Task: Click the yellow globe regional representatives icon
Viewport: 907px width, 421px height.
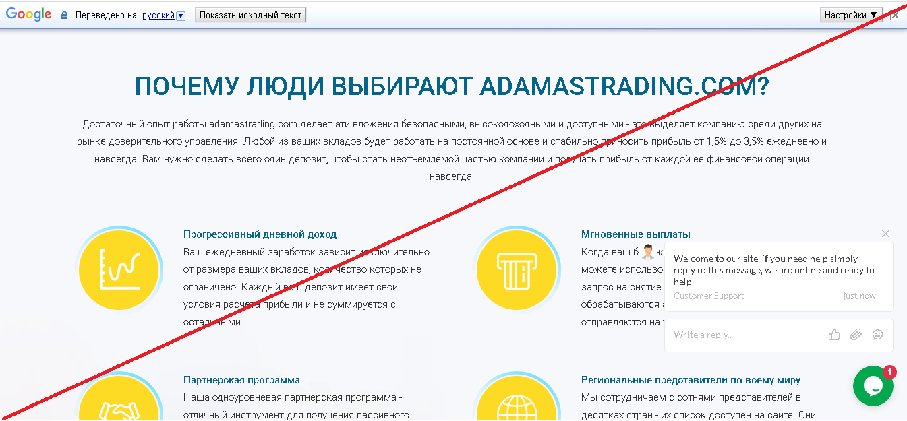Action: click(517, 397)
